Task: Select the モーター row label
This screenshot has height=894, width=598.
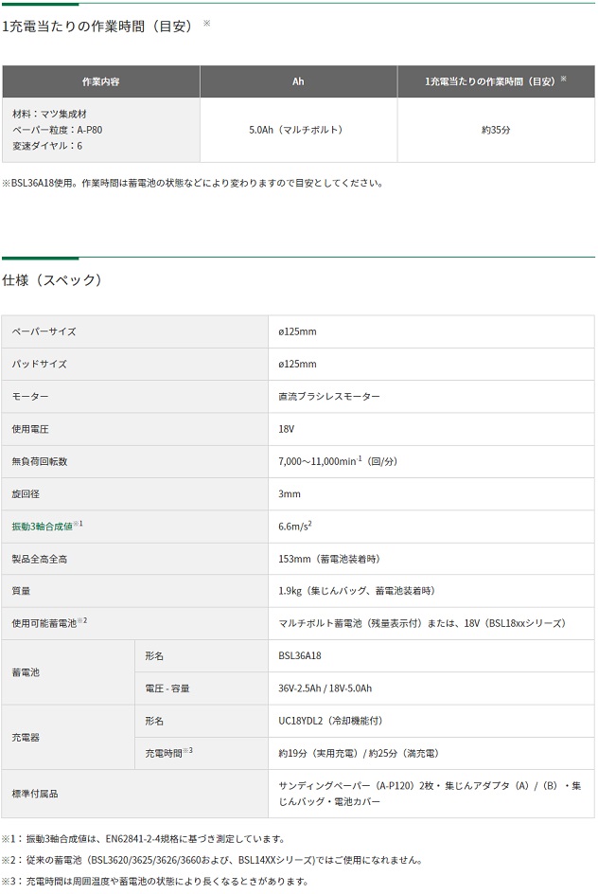Action: [x=30, y=396]
